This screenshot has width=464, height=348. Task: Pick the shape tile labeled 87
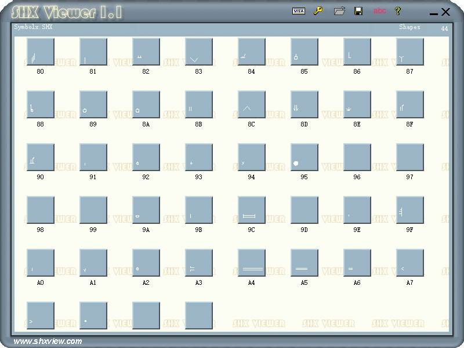click(x=410, y=52)
